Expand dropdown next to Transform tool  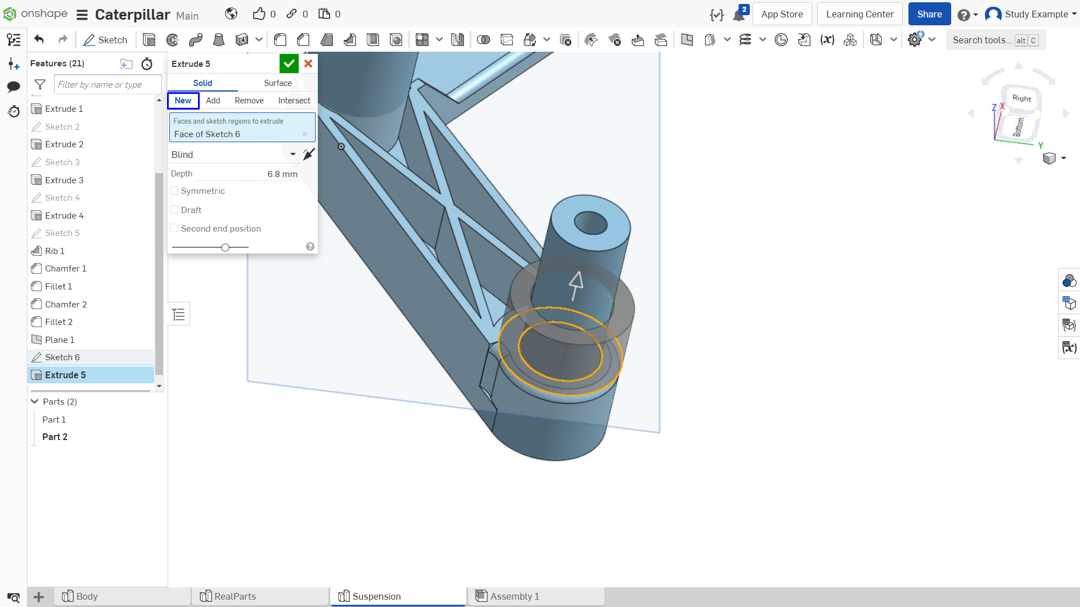(x=546, y=40)
